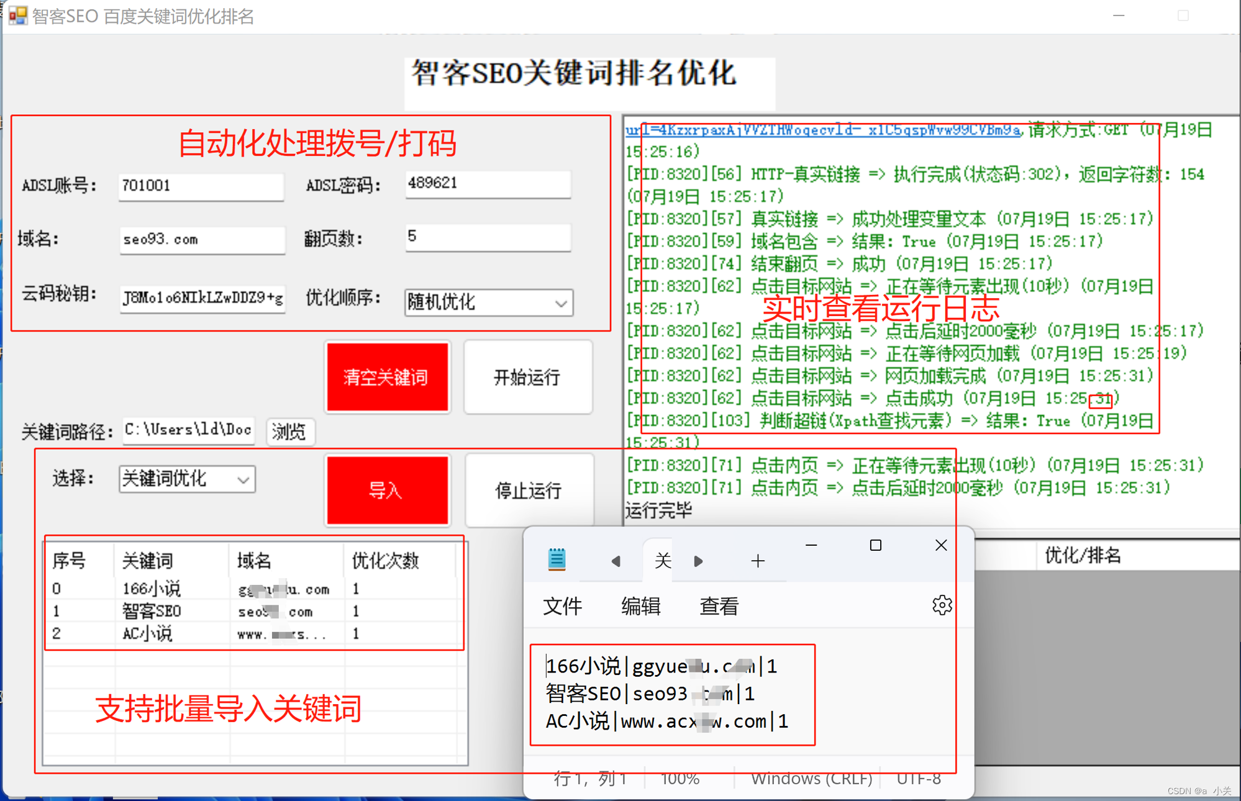Click UTF-8 encoding in Notepad status bar
The image size is (1241, 801).
pos(919,779)
